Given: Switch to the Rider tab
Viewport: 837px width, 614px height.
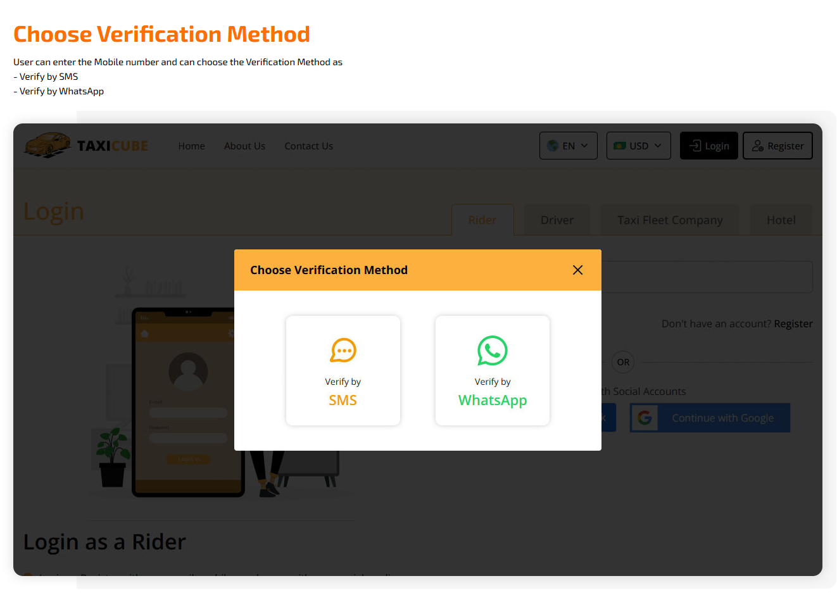Looking at the screenshot, I should pos(482,220).
